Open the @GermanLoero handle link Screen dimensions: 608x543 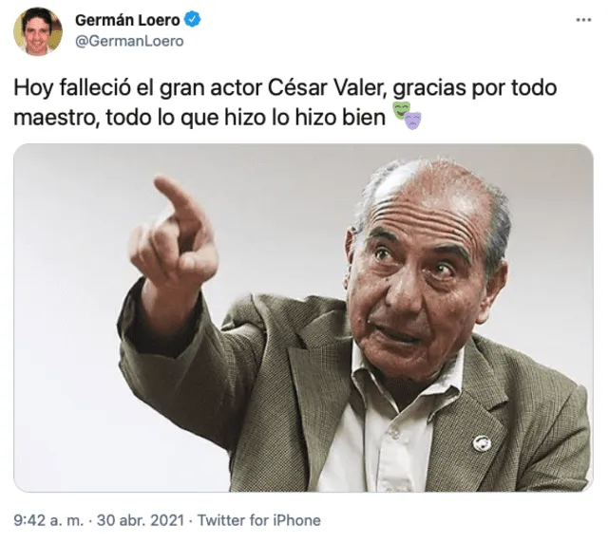[129, 41]
